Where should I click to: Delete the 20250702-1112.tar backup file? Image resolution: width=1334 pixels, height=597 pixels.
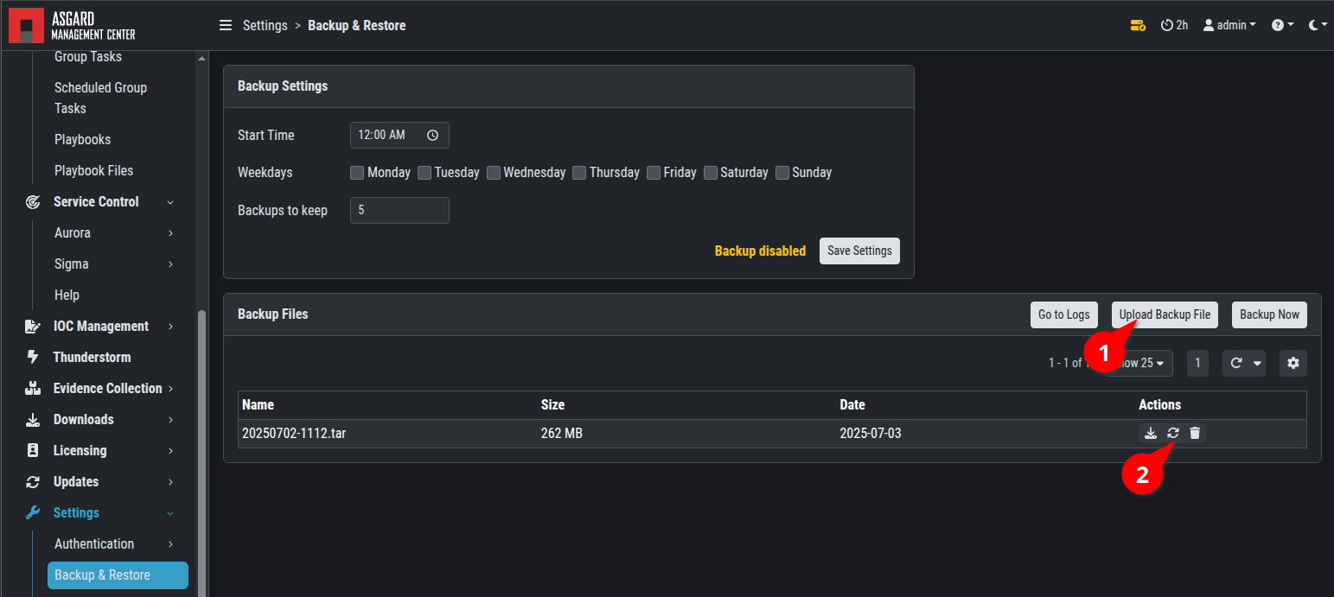click(x=1195, y=434)
